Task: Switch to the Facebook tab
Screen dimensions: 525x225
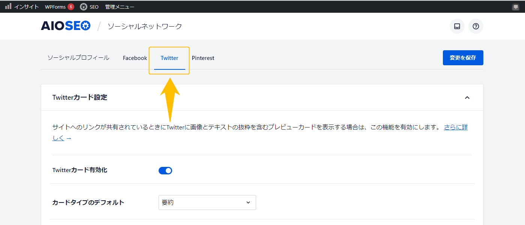Action: [135, 58]
